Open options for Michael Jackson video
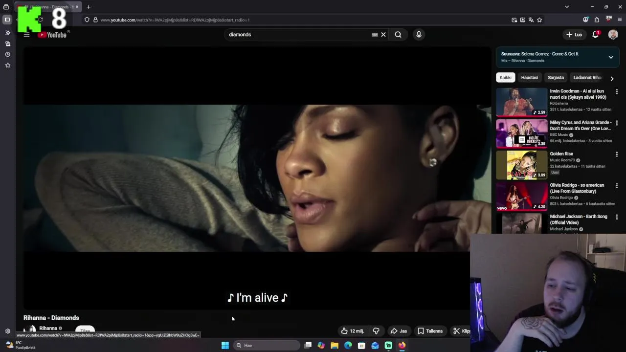The image size is (626, 352). pyautogui.click(x=617, y=217)
